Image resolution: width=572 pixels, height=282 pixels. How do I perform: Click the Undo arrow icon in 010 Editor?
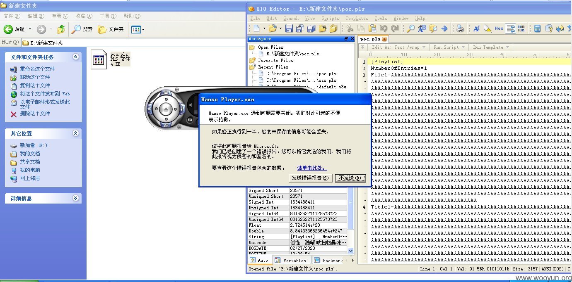(383, 28)
